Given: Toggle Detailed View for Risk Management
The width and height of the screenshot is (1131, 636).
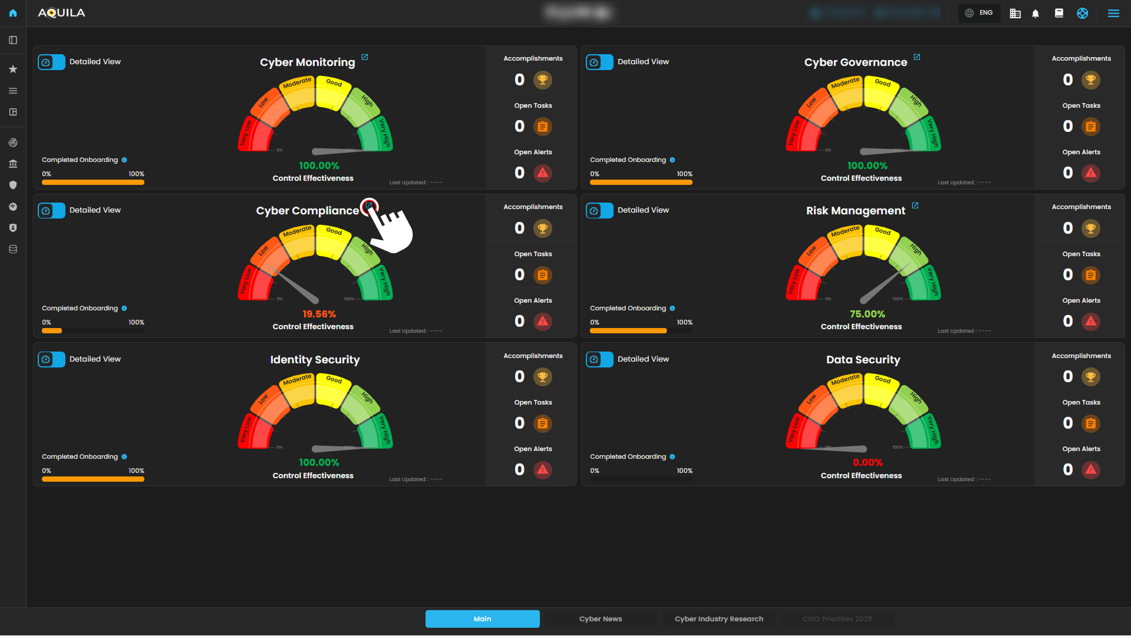Looking at the screenshot, I should click(x=600, y=211).
